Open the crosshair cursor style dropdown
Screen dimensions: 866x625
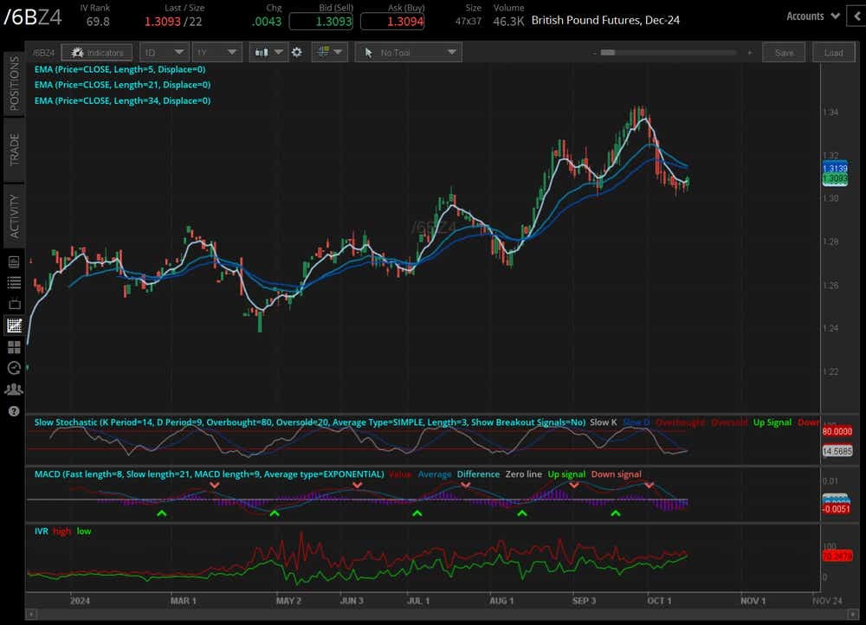[330, 53]
